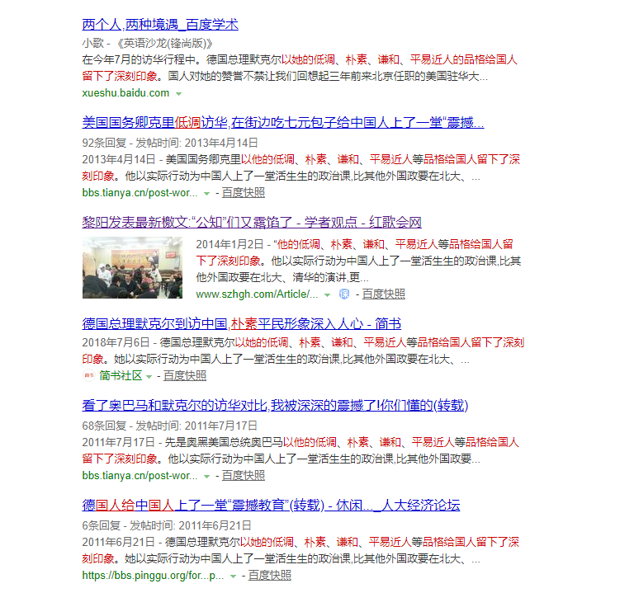Click the snippet date 2018年7月6日
634x593 pixels.
(x=116, y=342)
